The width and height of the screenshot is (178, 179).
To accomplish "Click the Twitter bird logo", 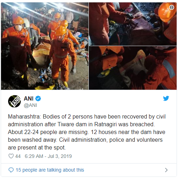I will click(166, 98).
